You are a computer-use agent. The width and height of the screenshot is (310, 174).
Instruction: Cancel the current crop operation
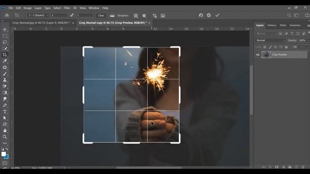[x=209, y=15]
